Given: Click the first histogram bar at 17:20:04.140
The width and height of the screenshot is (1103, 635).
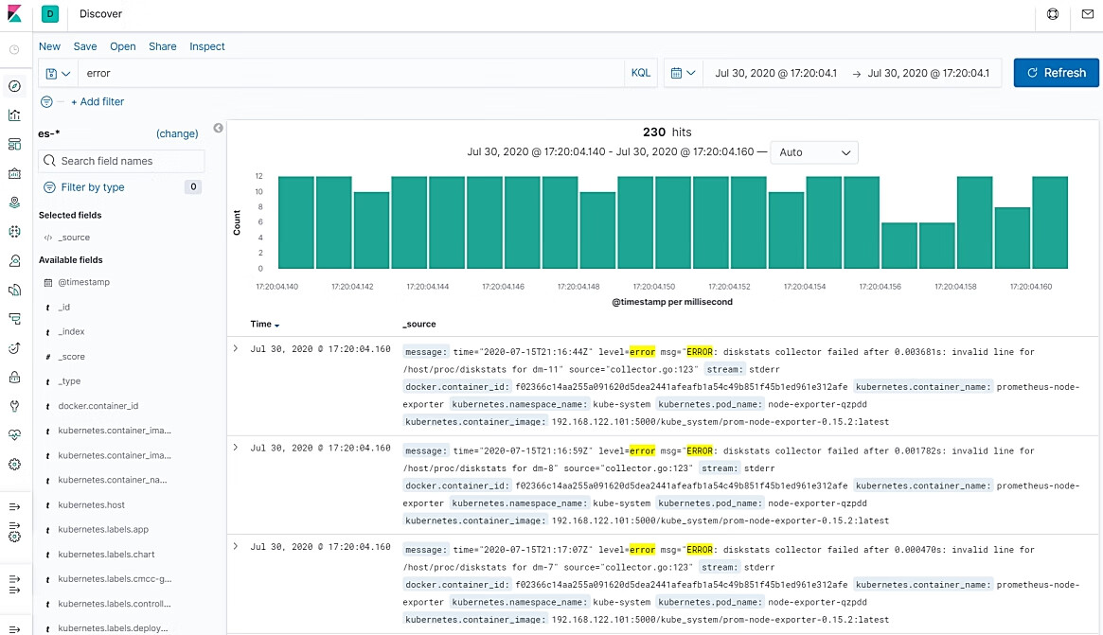Looking at the screenshot, I should [295, 222].
